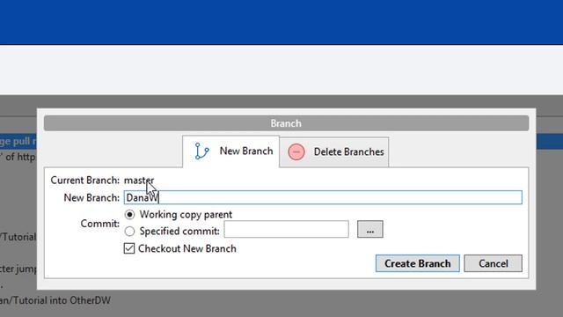Screen dimensions: 563x317
Task: Focus the New Branch name field
Action: [323, 197]
